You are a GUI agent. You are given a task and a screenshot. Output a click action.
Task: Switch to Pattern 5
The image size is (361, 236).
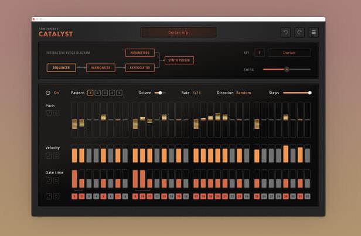pyautogui.click(x=120, y=93)
